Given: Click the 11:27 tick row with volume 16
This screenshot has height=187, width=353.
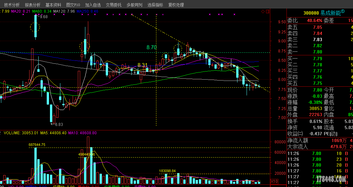Looking at the screenshot, I should 320,171.
